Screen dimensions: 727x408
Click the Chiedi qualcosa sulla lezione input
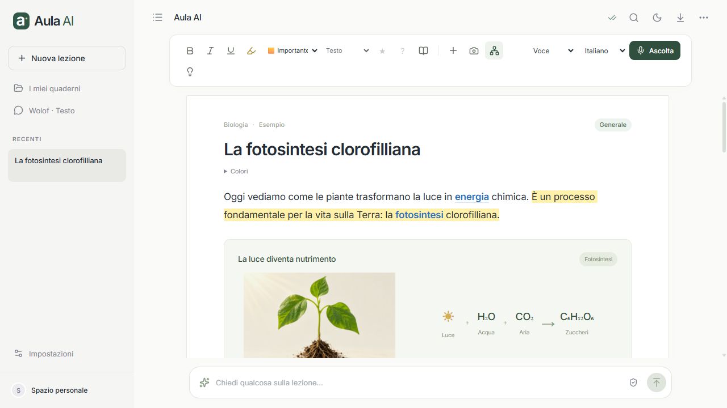pyautogui.click(x=417, y=382)
